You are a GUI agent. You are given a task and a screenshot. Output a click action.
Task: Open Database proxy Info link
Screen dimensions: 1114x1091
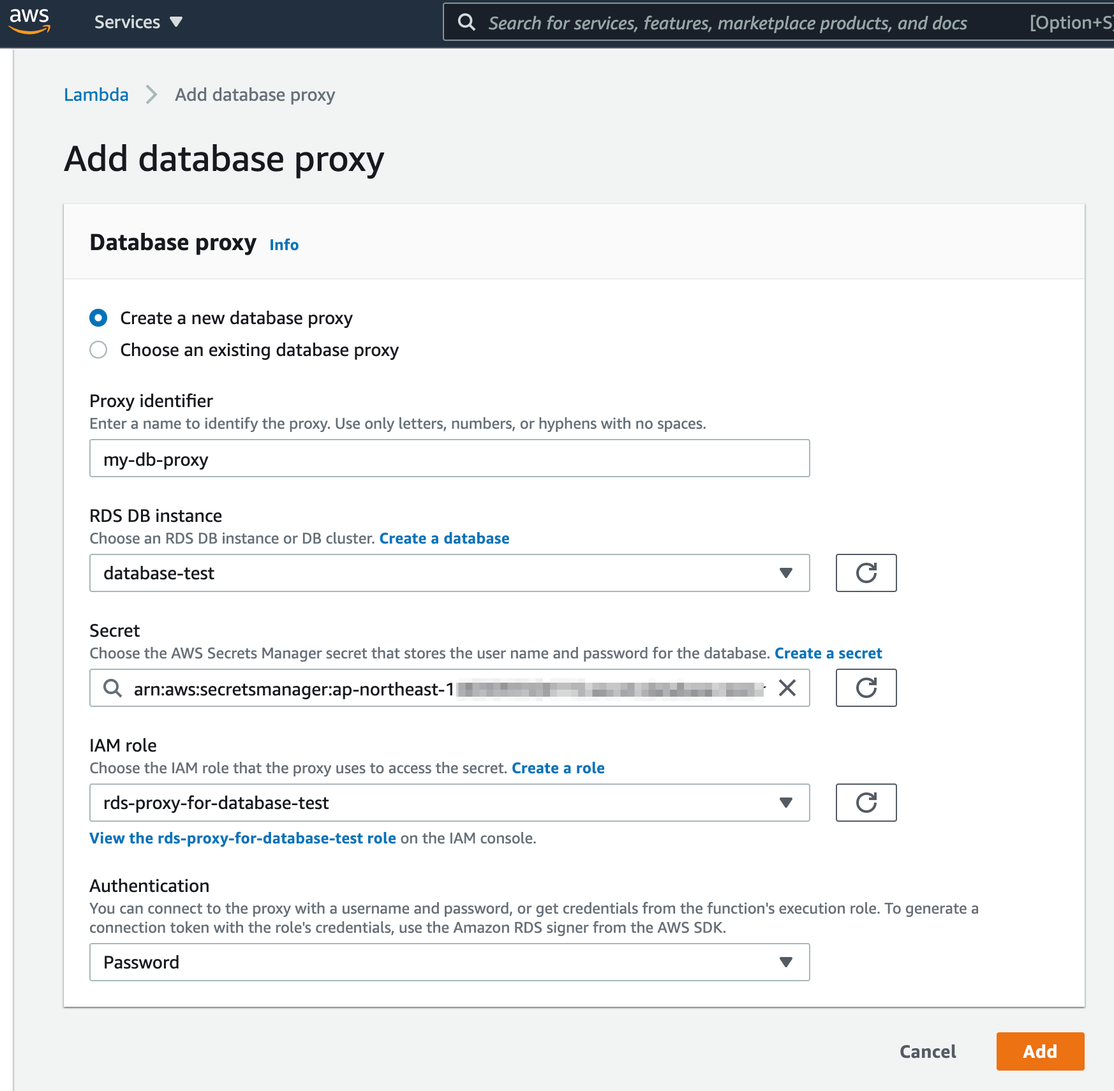pos(284,245)
